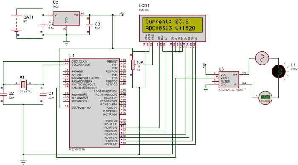Click the 'OSC1/CLKIN' pin label
This screenshot has height=165, width=298.
pyautogui.click(x=79, y=62)
